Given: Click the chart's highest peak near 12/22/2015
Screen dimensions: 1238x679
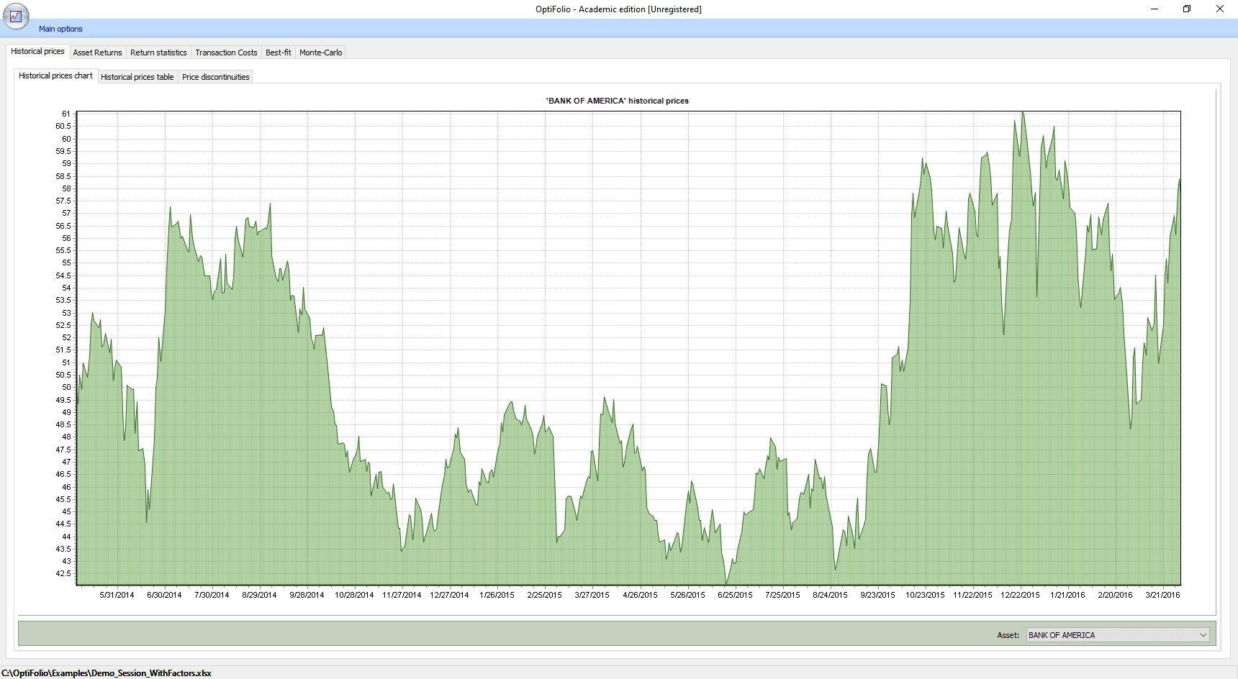Looking at the screenshot, I should coord(1023,112).
